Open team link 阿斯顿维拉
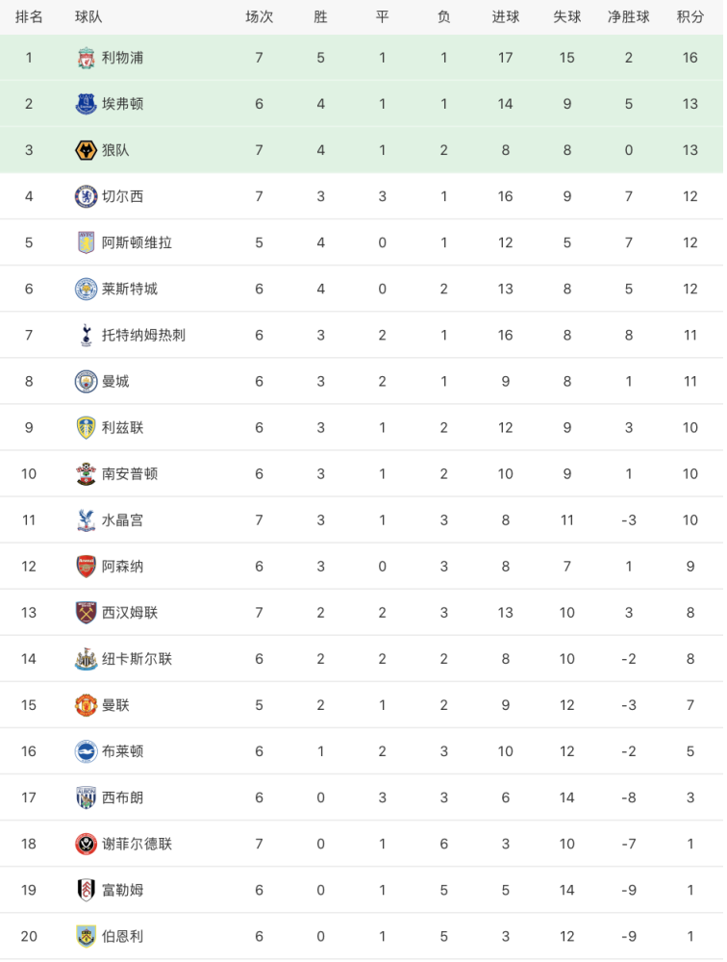 [137, 242]
